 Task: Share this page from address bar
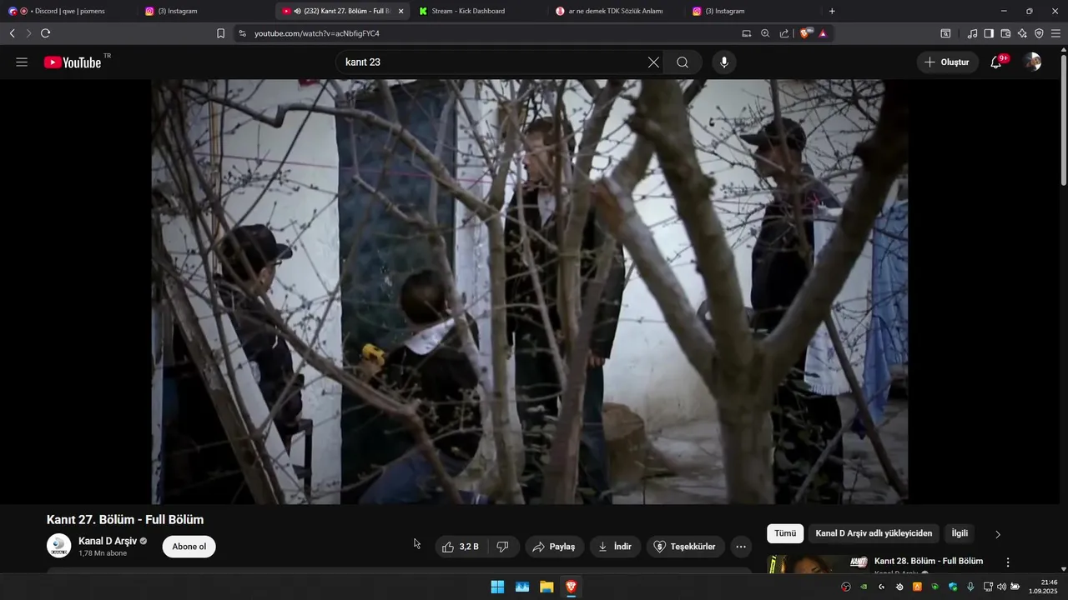[784, 33]
